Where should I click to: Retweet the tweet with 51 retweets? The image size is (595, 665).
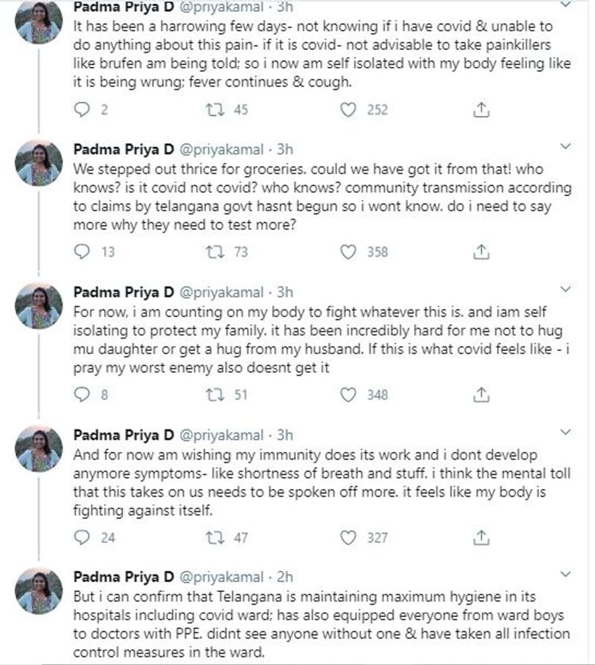[215, 395]
